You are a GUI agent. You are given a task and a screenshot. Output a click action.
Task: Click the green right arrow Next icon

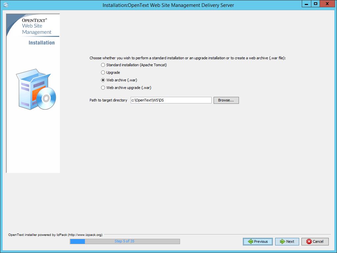(282, 241)
